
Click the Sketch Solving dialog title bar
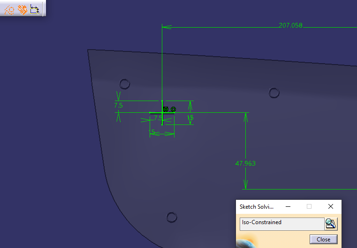click(x=289, y=207)
